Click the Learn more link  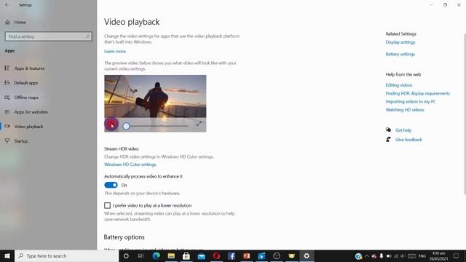115,52
